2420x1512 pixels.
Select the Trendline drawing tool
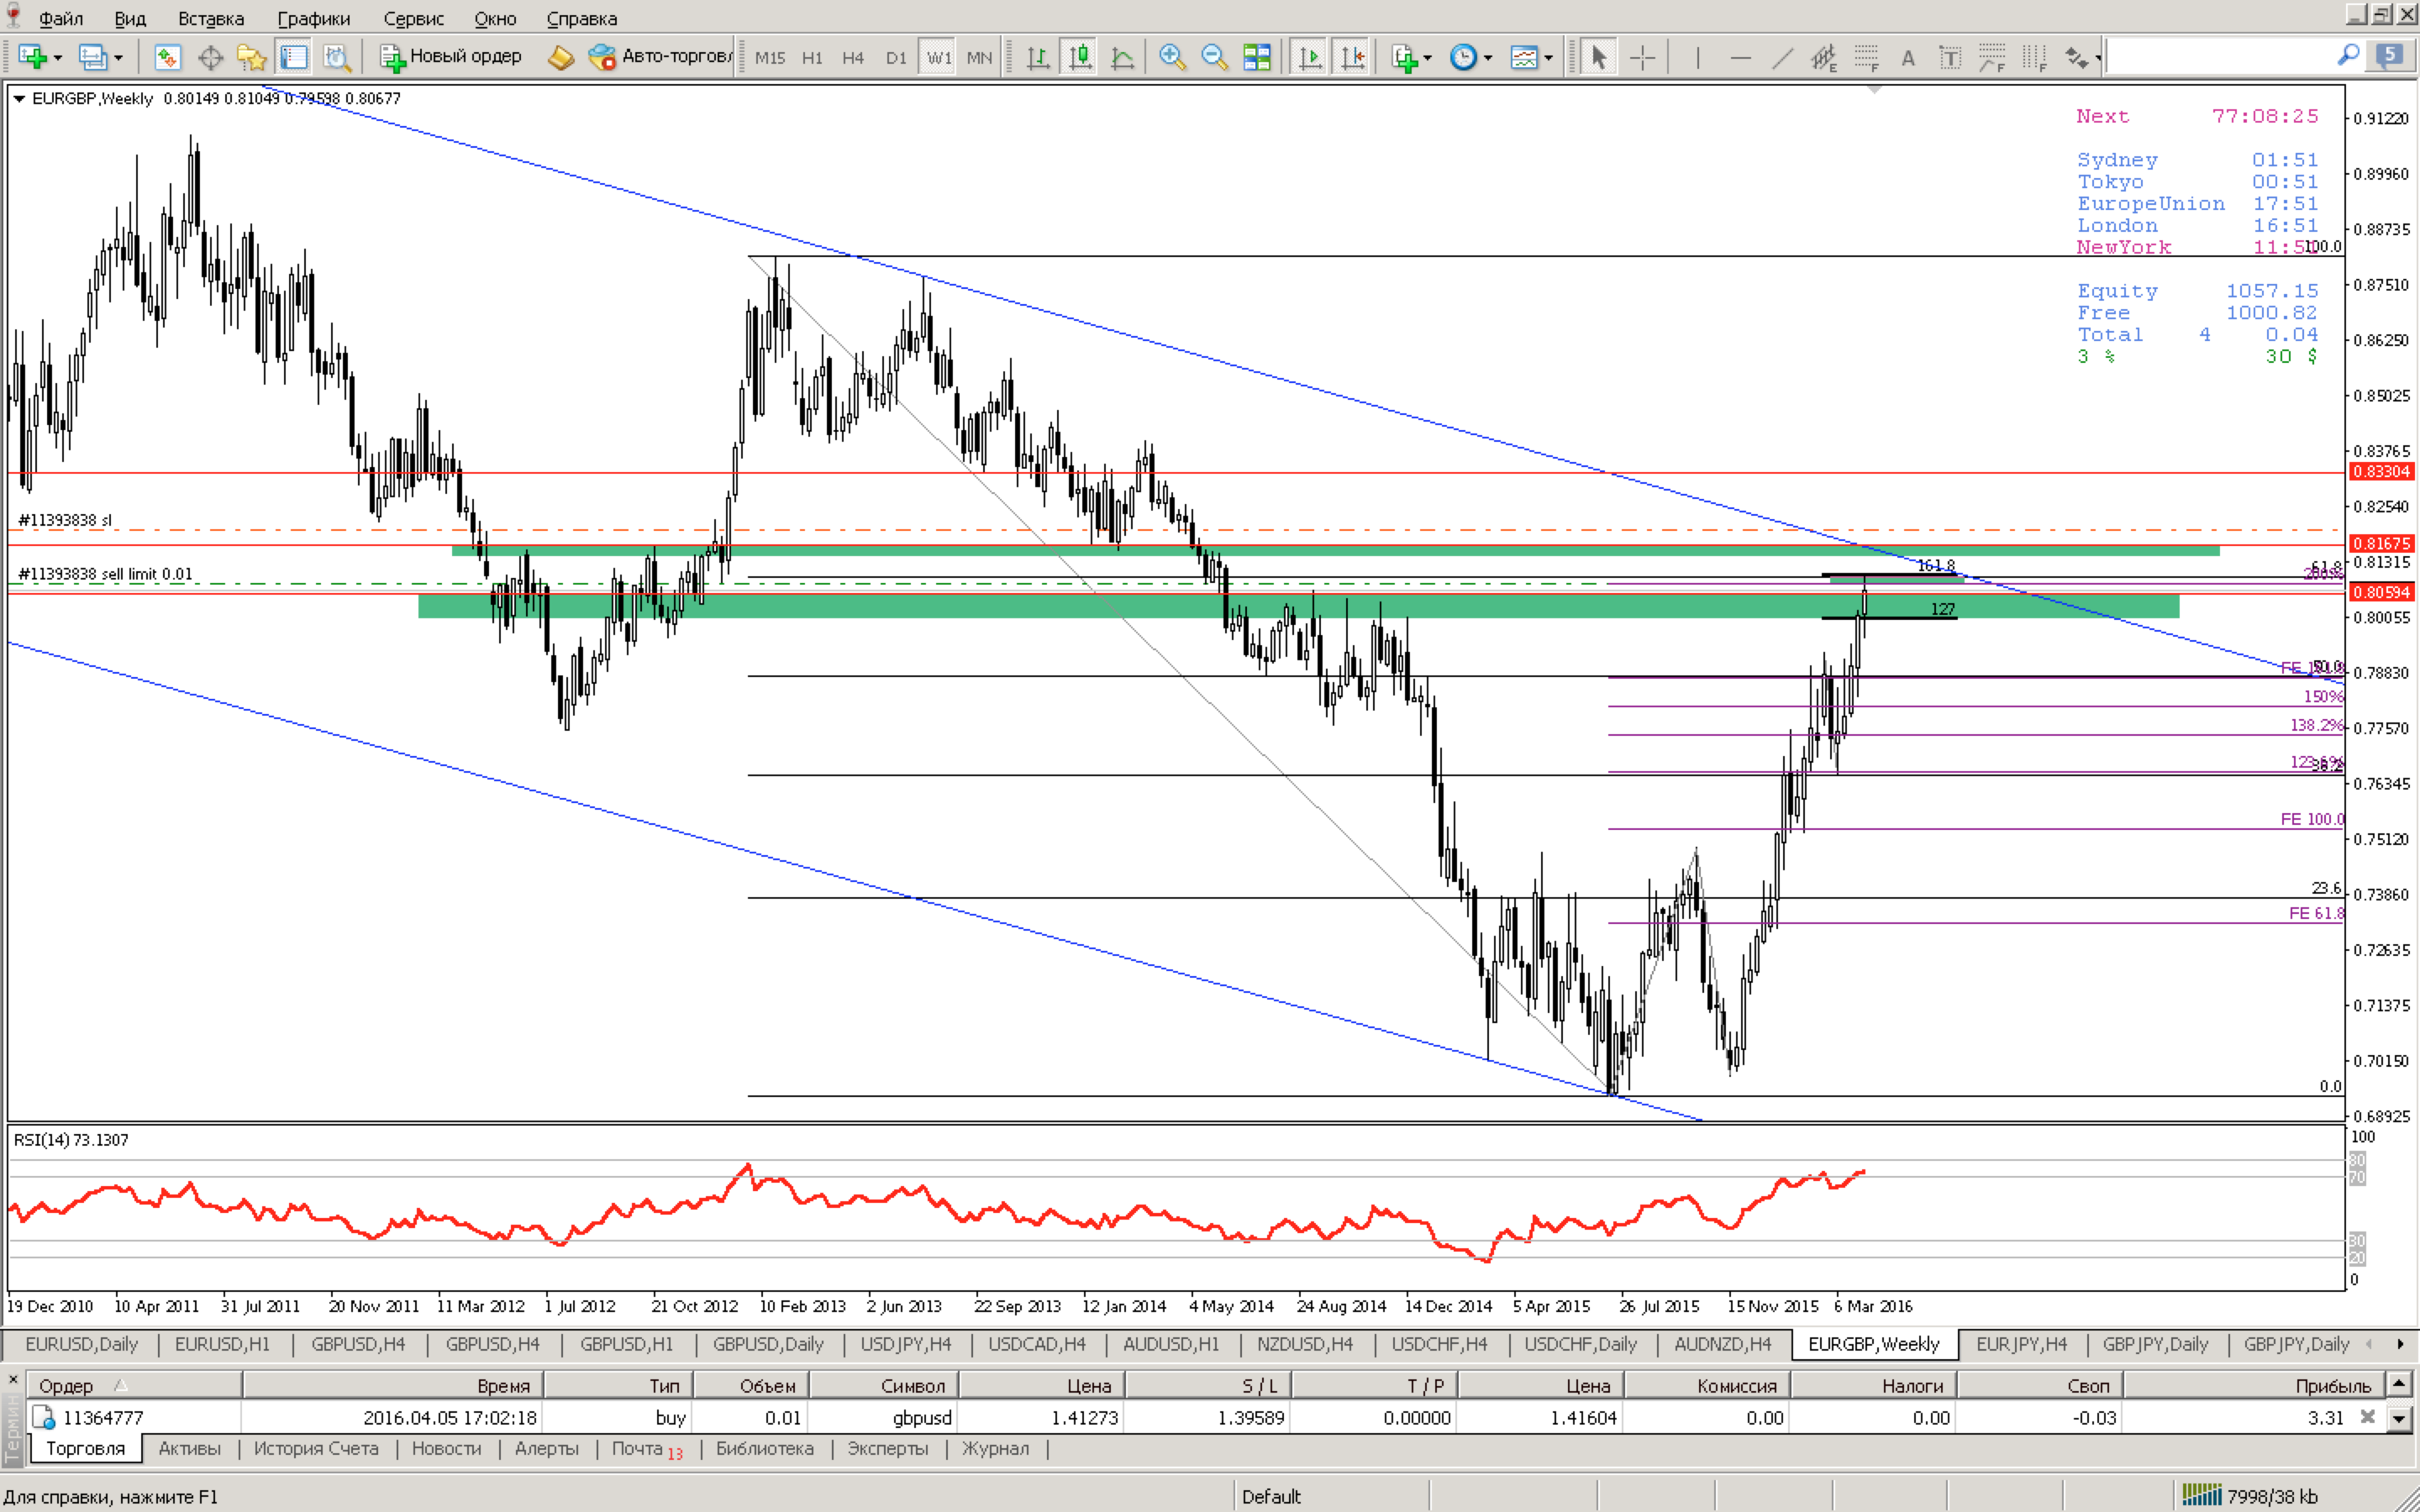pos(1782,57)
